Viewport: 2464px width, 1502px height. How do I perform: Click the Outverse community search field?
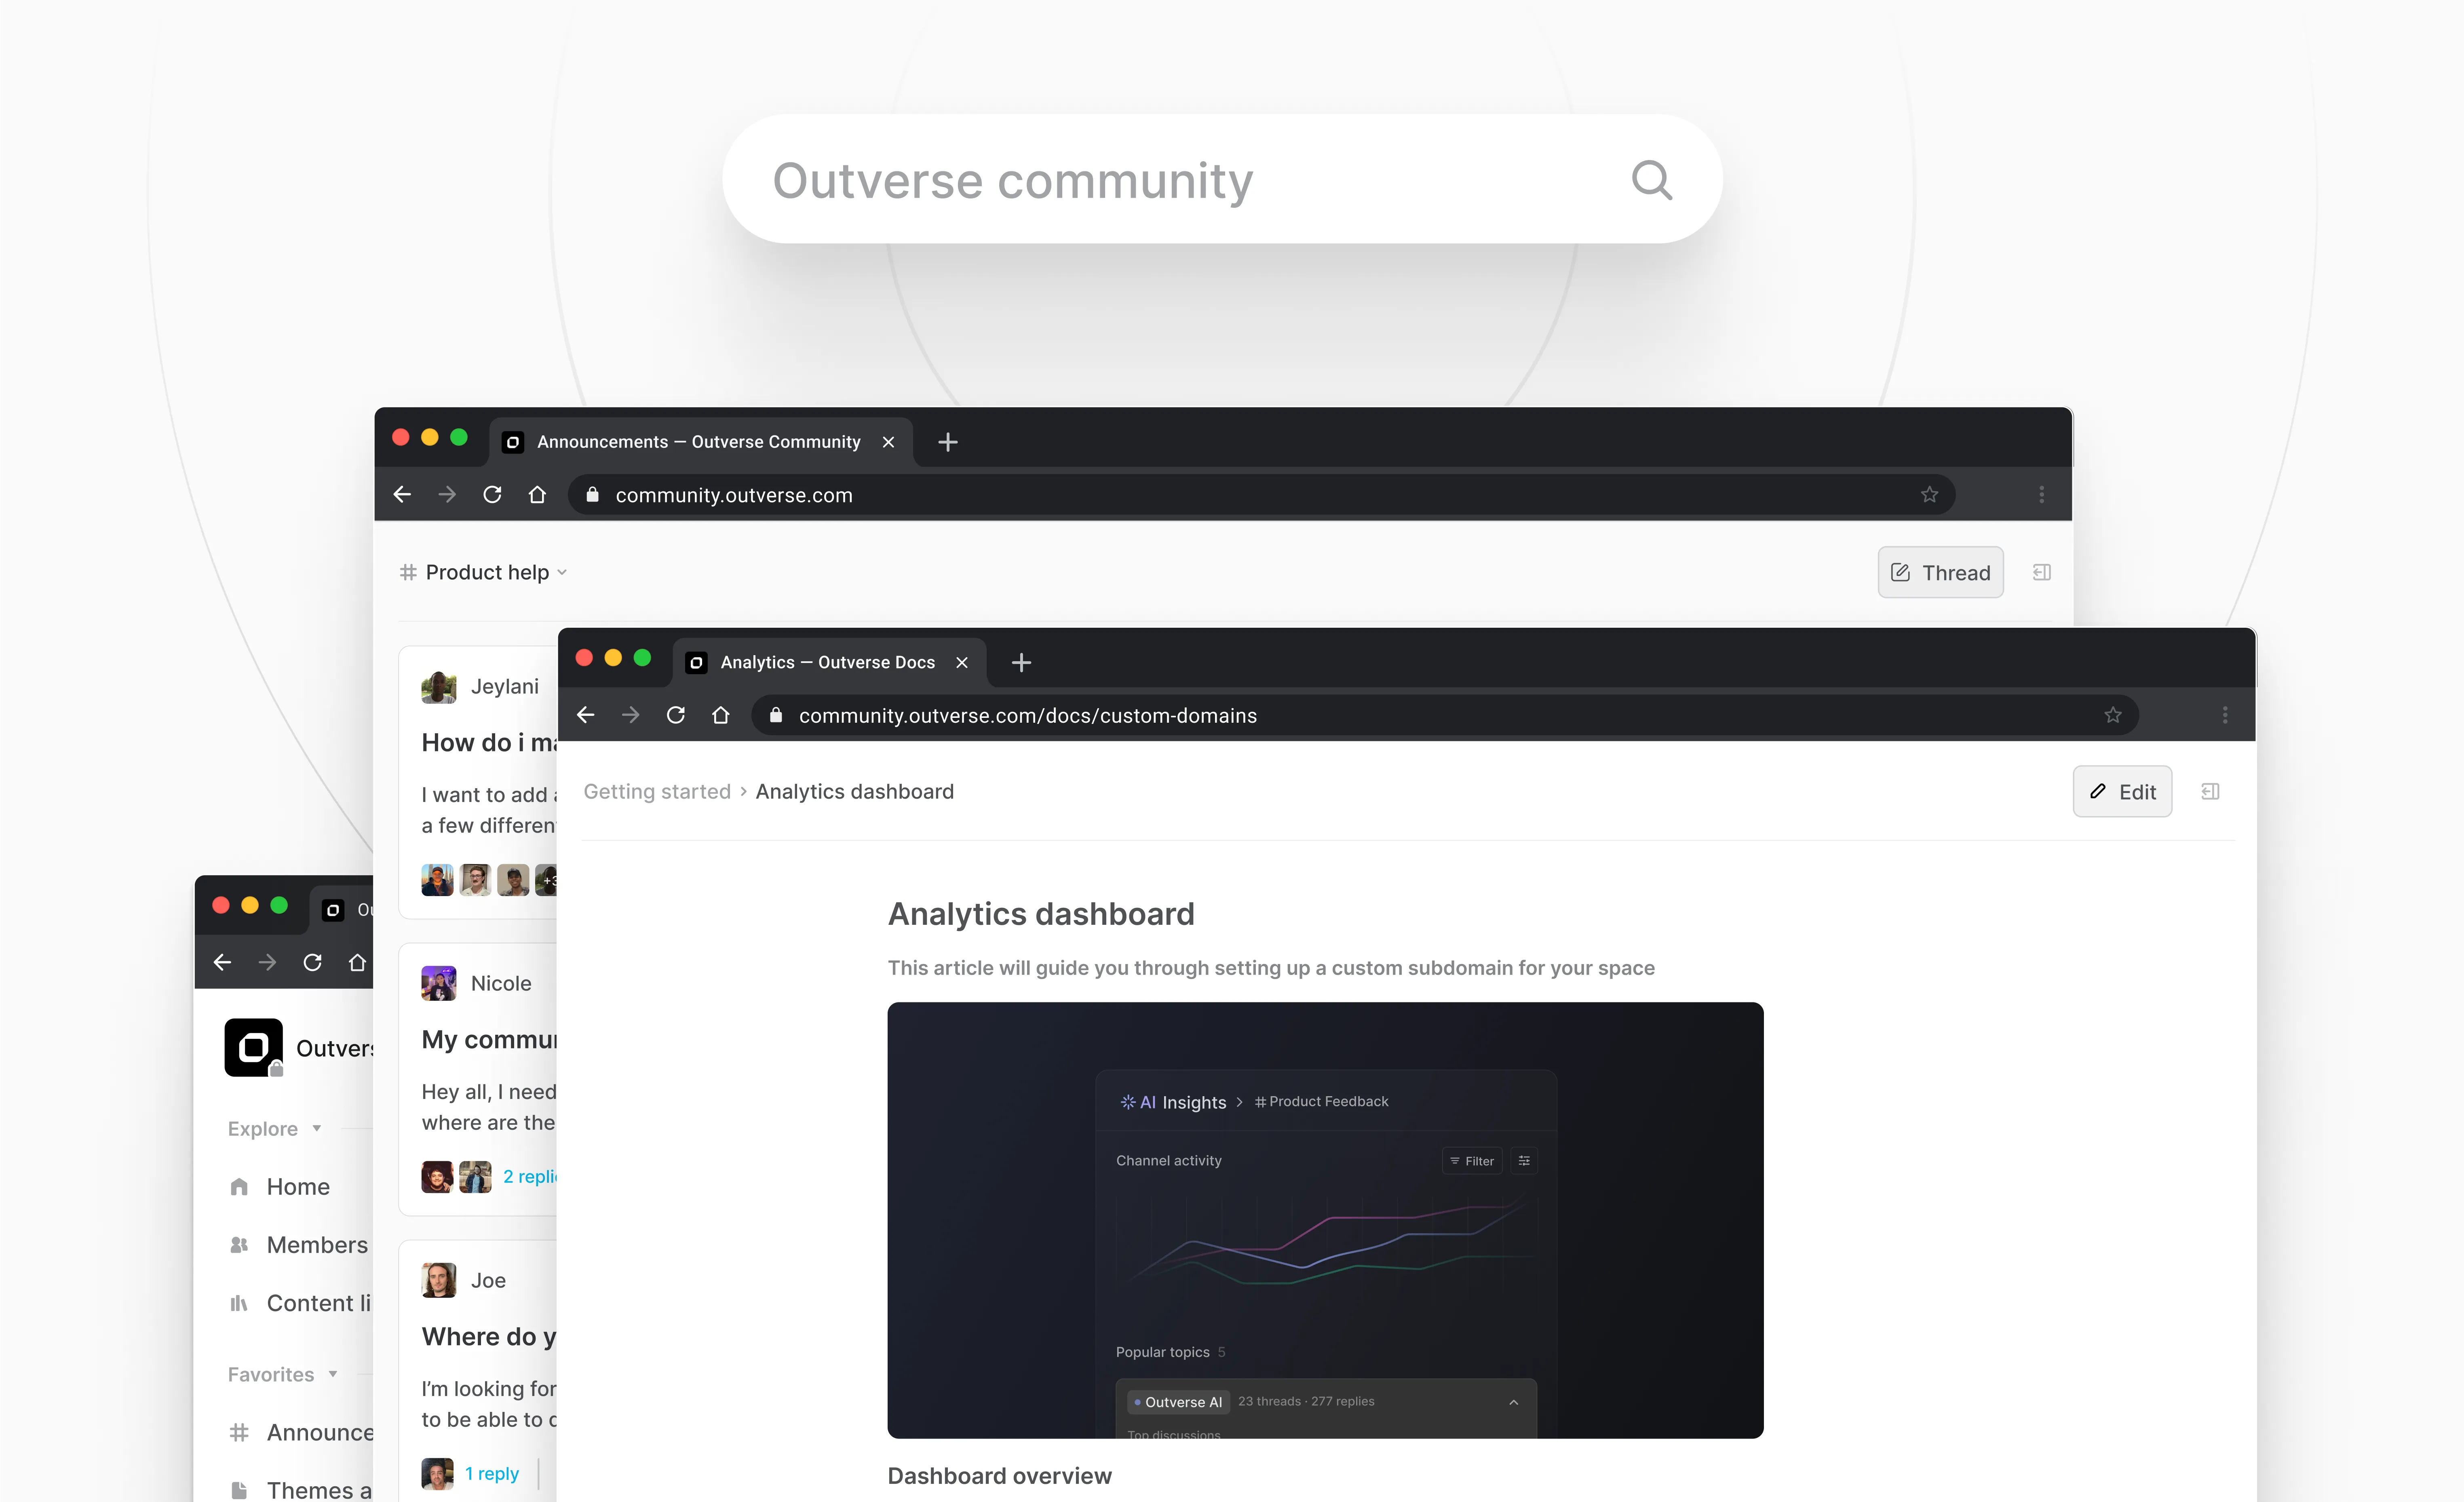pos(1222,179)
